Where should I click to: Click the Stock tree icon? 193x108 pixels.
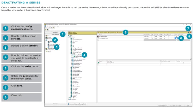click(x=47, y=36)
